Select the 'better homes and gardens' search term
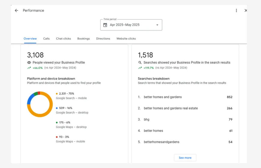Viewport: 261px width, 168px height. coord(163,97)
